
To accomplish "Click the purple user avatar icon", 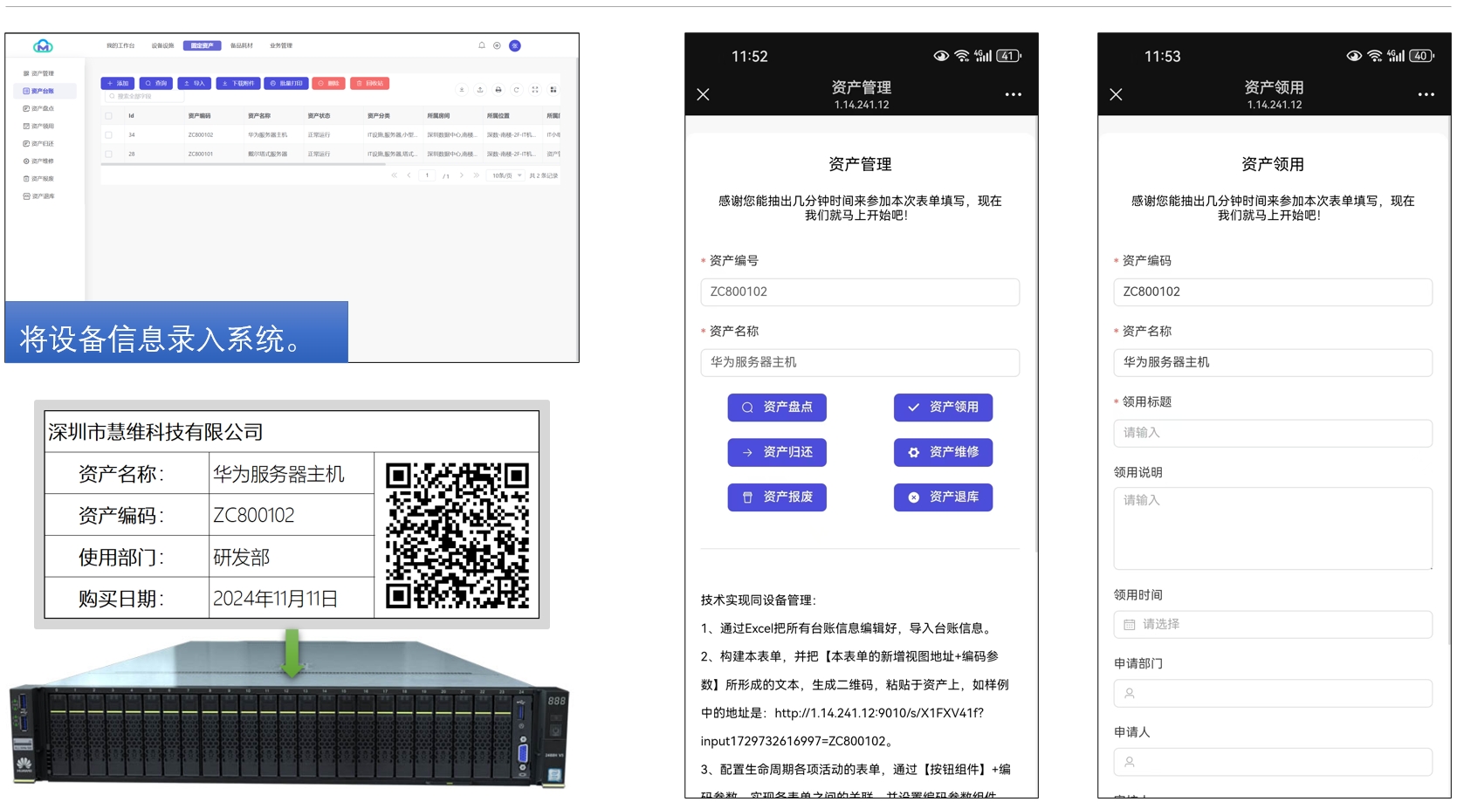I will 515,45.
